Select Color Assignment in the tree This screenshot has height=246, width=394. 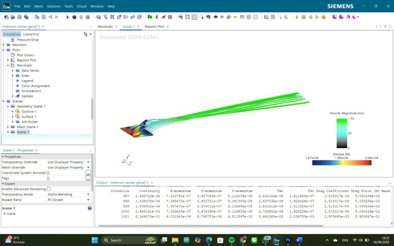pyautogui.click(x=35, y=86)
